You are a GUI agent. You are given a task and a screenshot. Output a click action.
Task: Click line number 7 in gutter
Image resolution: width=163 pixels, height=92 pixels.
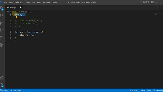[x=10, y=32]
